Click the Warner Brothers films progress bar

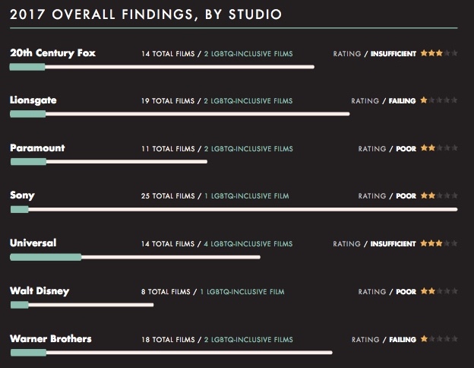pyautogui.click(x=172, y=353)
